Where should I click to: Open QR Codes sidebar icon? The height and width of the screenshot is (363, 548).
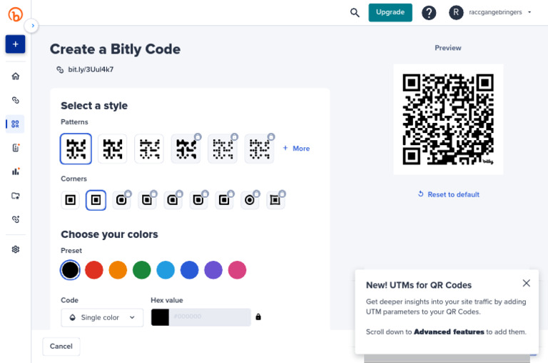pos(16,124)
